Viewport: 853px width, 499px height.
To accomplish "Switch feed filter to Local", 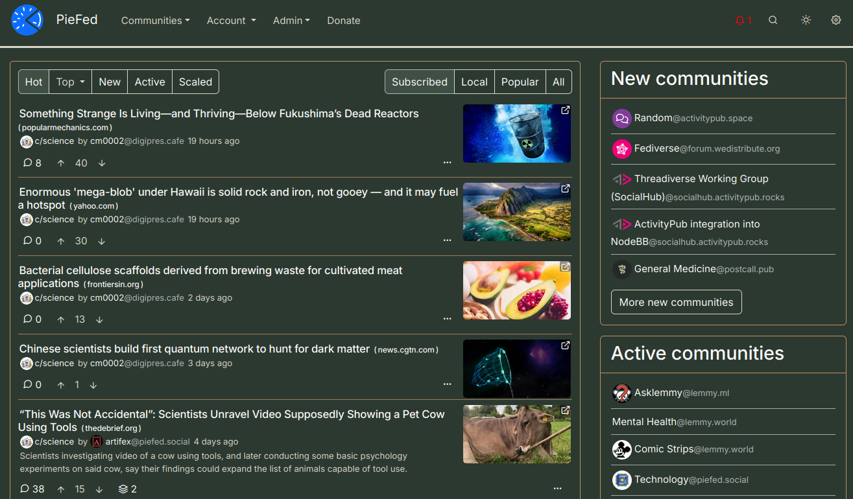I will pyautogui.click(x=474, y=82).
